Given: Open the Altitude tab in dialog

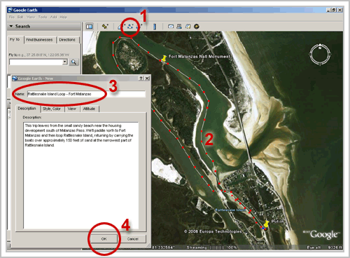Looking at the screenshot, I should click(x=89, y=109).
